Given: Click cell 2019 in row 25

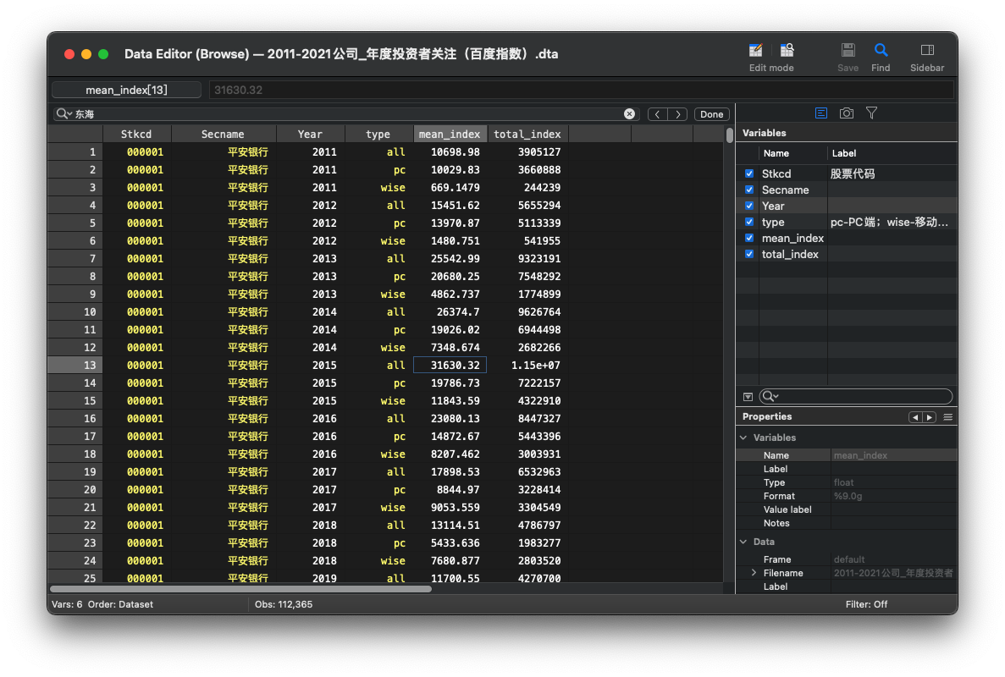Looking at the screenshot, I should click(310, 577).
